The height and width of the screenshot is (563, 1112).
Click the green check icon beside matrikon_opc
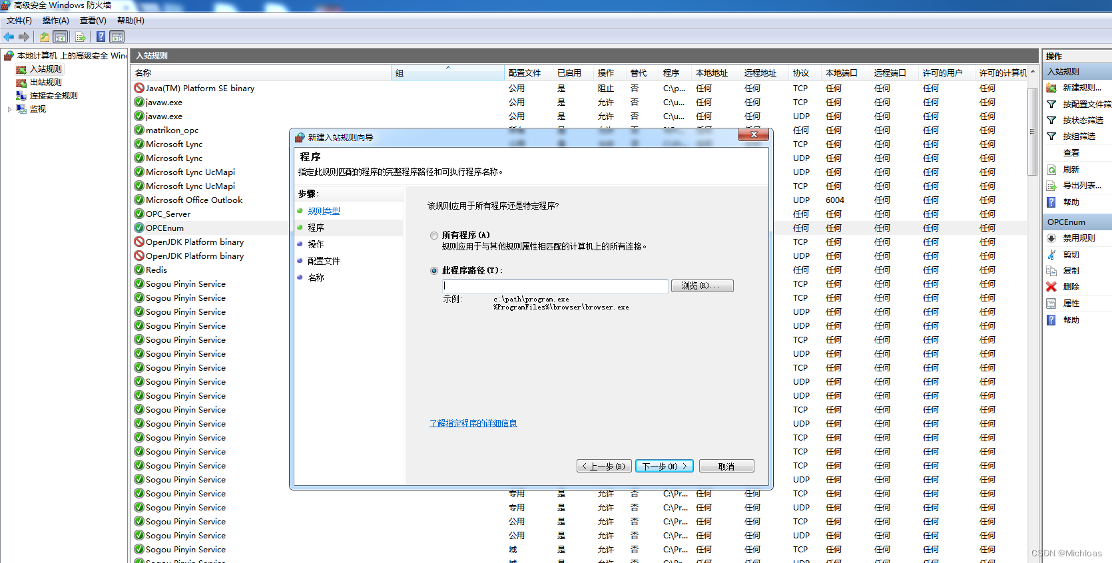(x=139, y=130)
